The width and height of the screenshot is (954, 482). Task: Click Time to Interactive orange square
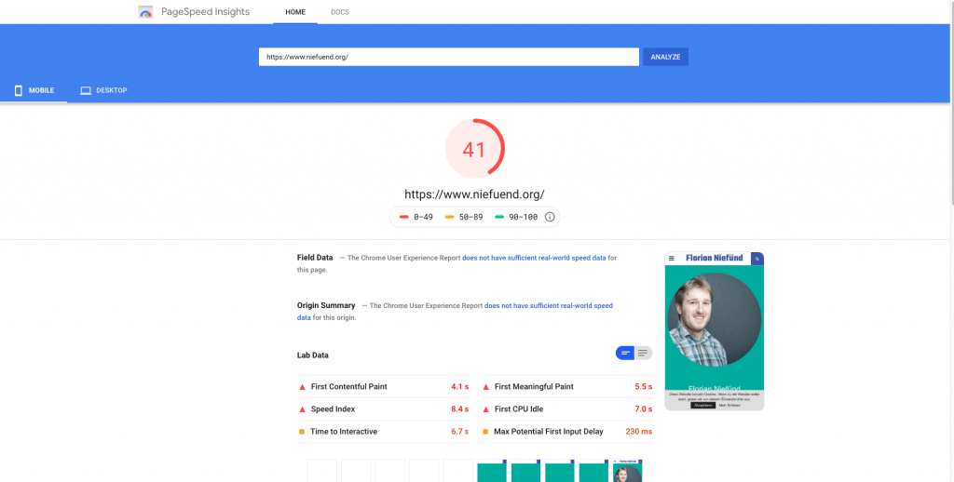pyautogui.click(x=302, y=432)
